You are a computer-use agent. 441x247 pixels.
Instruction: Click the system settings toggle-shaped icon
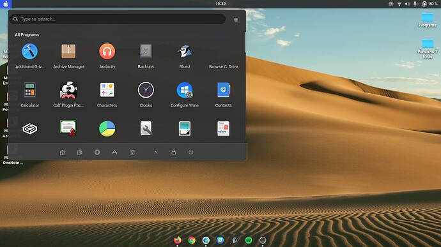point(97,153)
